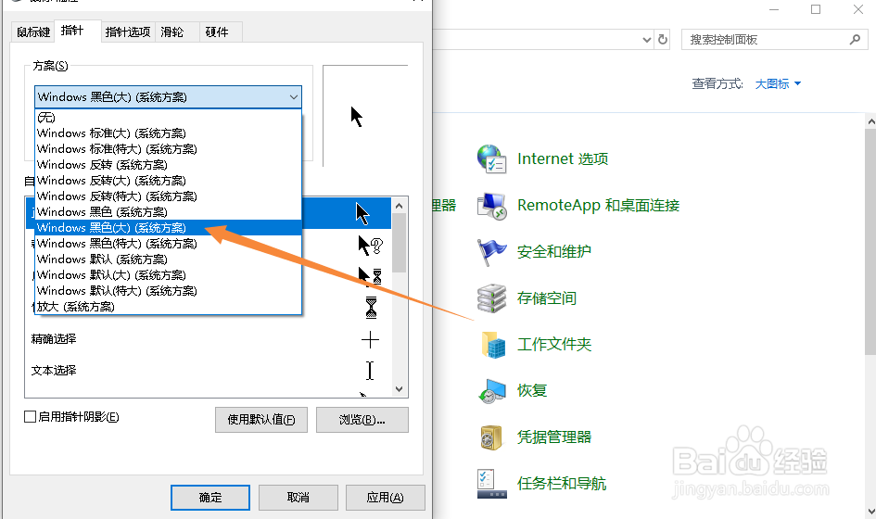
Task: Open the 任务栏和导航 link
Action: tap(562, 484)
